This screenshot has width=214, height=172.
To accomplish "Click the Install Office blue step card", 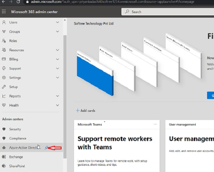I will (x=95, y=76).
